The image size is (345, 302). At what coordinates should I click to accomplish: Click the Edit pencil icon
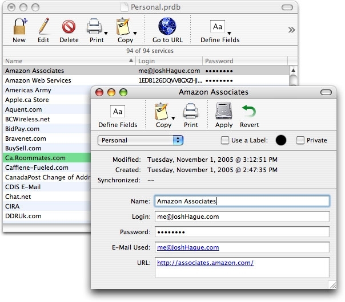point(43,26)
